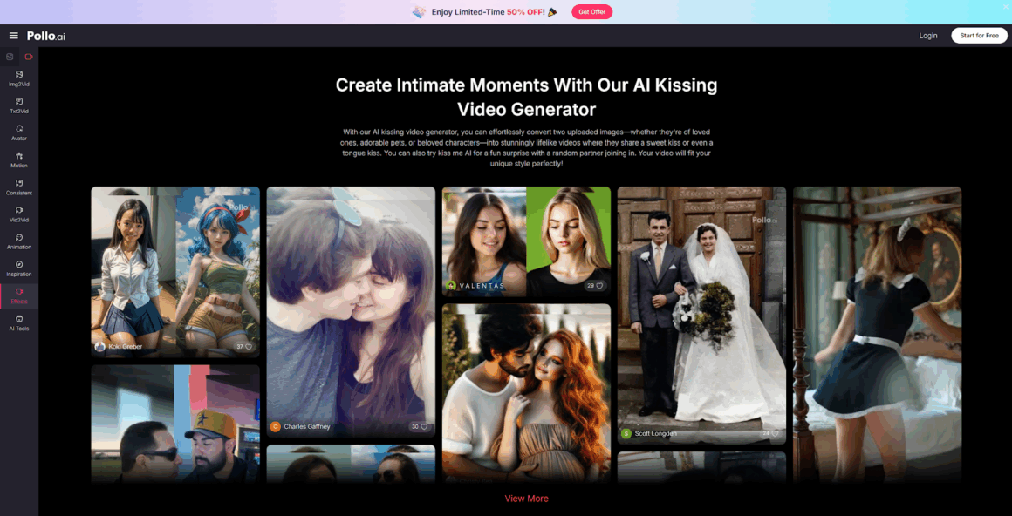This screenshot has height=516, width=1012.
Task: Select the Txt2Vid sidebar icon
Action: (x=19, y=105)
